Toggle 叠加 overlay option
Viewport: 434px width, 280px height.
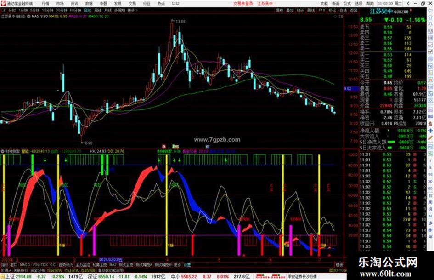tap(290, 10)
